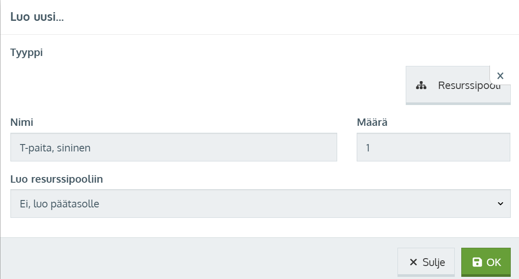Click the Nimi field label
This screenshot has height=279, width=519.
(22, 123)
